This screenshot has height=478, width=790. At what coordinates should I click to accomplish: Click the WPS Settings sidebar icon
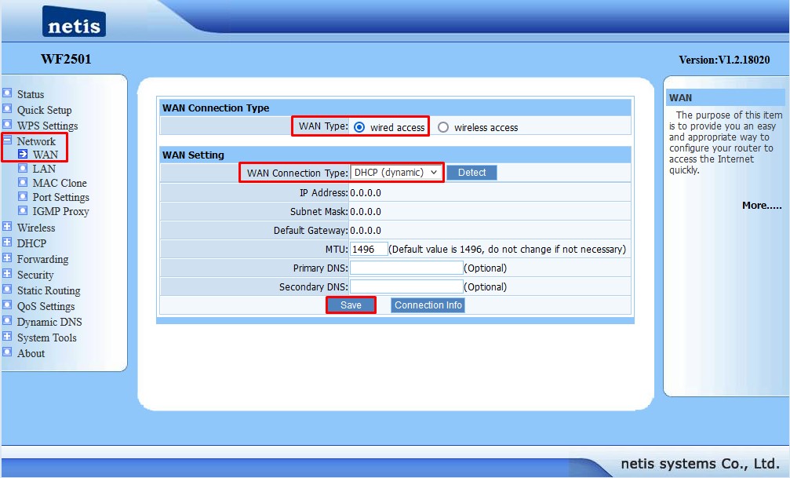click(7, 125)
